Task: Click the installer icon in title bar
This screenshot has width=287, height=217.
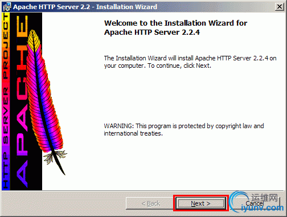Action: point(7,7)
